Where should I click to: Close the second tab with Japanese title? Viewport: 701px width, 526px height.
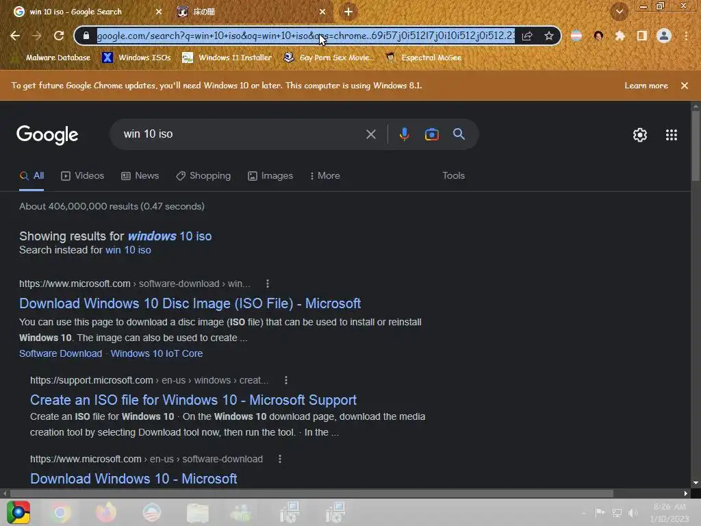point(322,12)
